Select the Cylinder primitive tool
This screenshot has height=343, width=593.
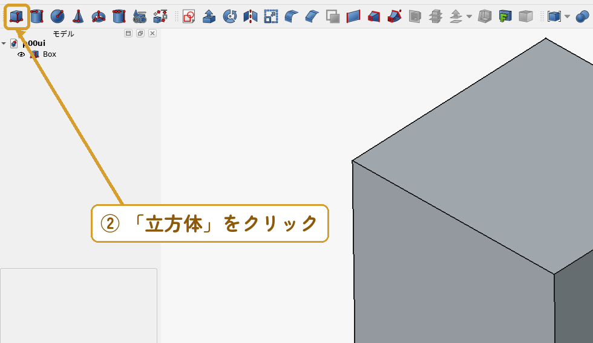(x=37, y=16)
